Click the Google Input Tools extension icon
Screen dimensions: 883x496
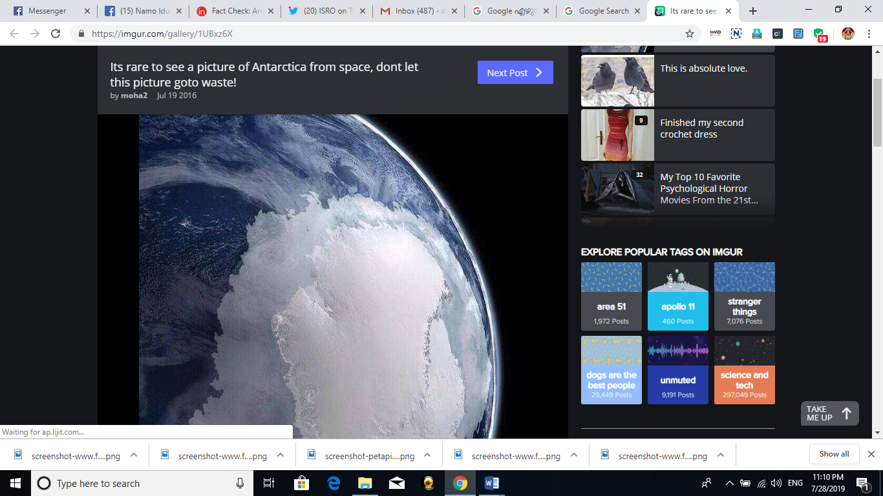pos(757,34)
